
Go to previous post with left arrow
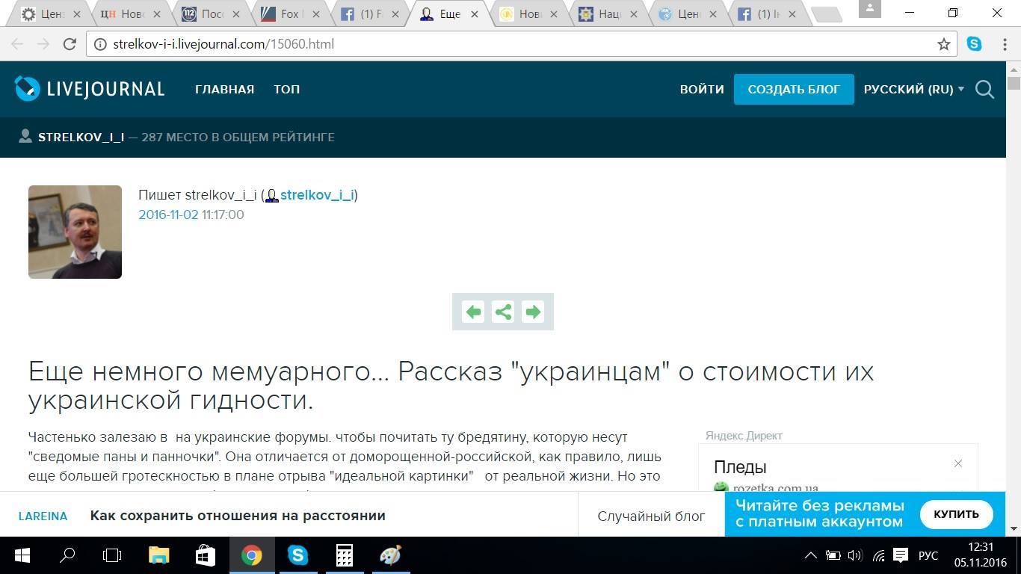473,312
